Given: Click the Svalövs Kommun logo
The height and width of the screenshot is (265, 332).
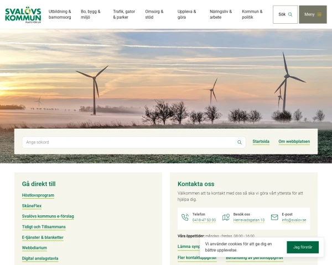Looking at the screenshot, I should pyautogui.click(x=23, y=14).
